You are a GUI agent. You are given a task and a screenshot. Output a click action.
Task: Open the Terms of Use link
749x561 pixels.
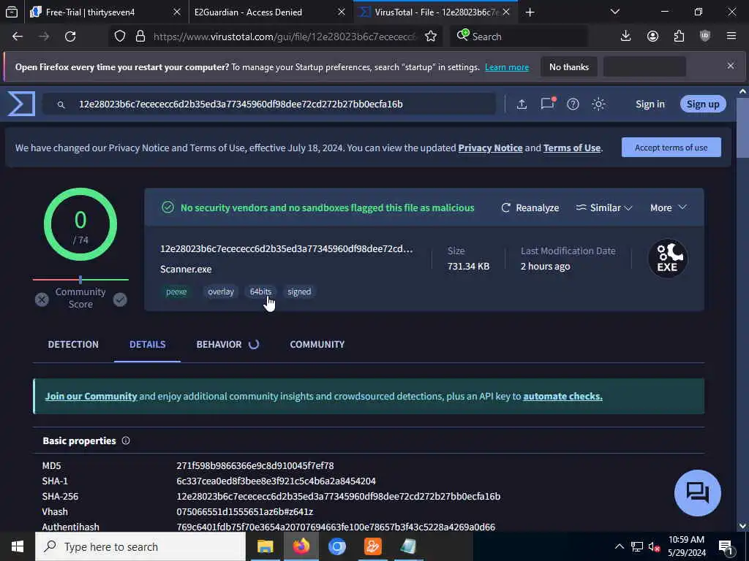tap(572, 148)
